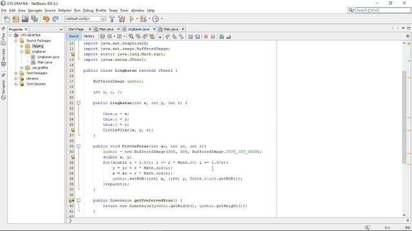Screen dimensions: 412x231
Task: Click Next Bookmark editor icon
Action: [174, 37]
